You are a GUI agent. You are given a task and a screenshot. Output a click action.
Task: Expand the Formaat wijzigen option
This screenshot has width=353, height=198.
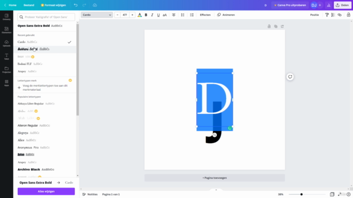[x=54, y=5]
